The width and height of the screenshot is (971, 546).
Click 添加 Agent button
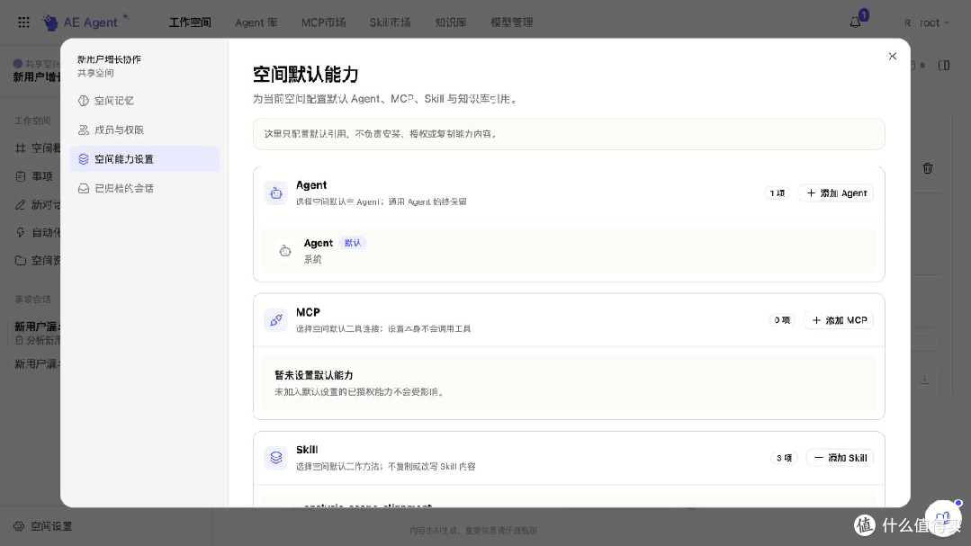pyautogui.click(x=836, y=193)
